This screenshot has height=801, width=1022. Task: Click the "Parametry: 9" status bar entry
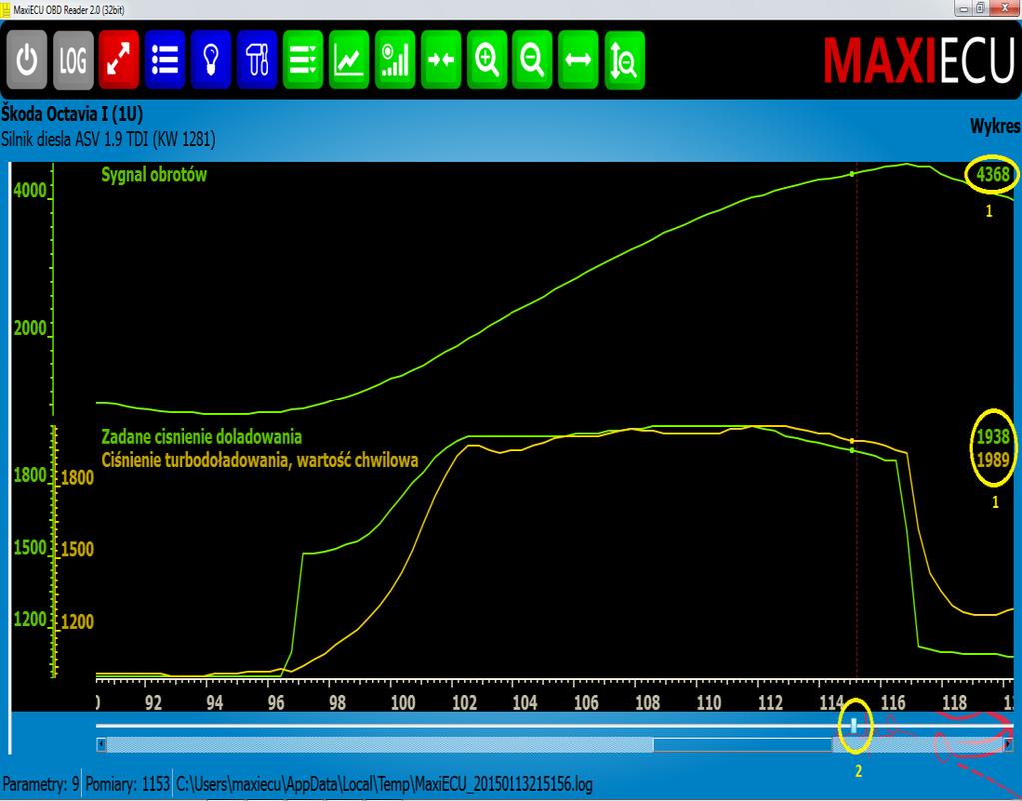pos(41,784)
